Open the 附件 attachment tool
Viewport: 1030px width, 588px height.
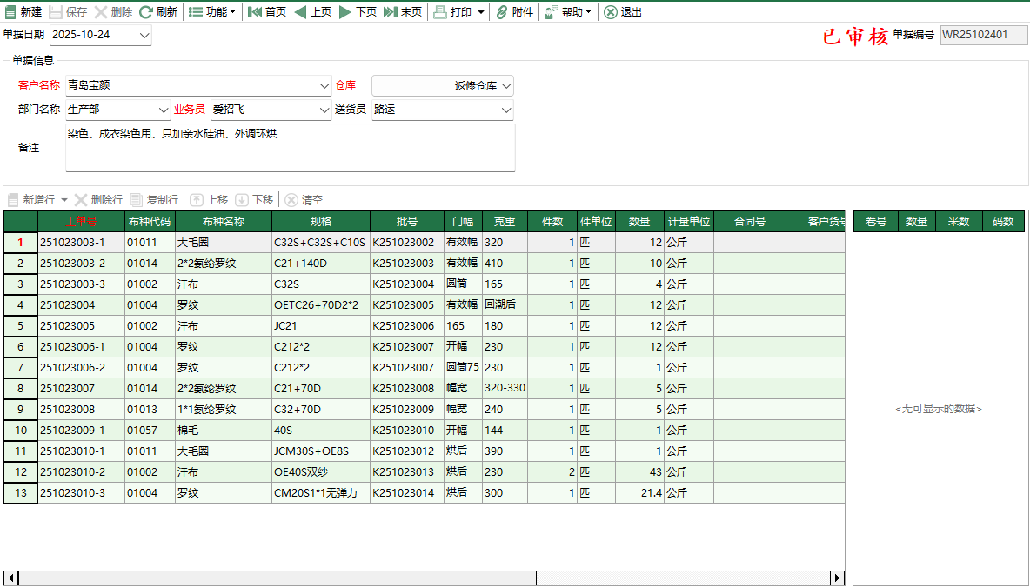(x=502, y=12)
